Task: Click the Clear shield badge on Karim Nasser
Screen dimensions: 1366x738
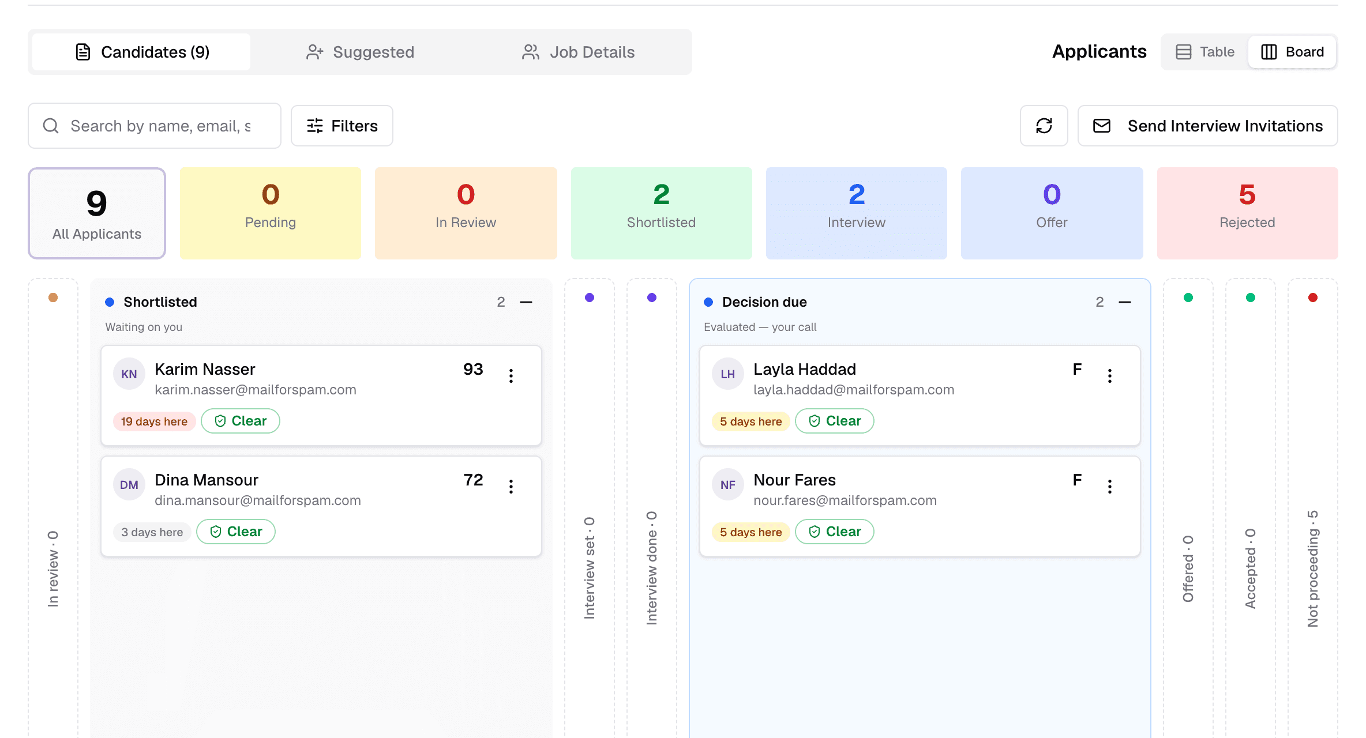Action: pyautogui.click(x=241, y=421)
